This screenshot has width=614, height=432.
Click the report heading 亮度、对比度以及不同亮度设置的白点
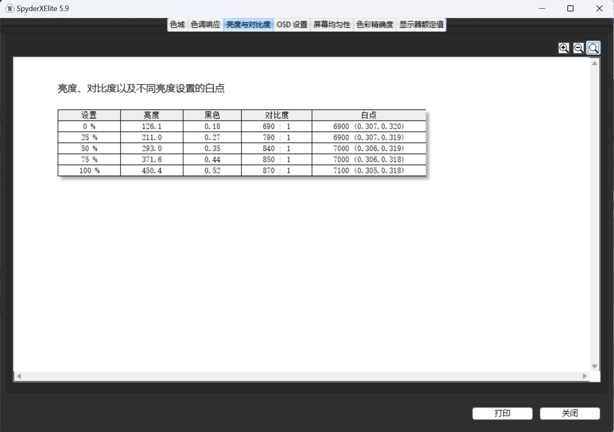[x=141, y=88]
